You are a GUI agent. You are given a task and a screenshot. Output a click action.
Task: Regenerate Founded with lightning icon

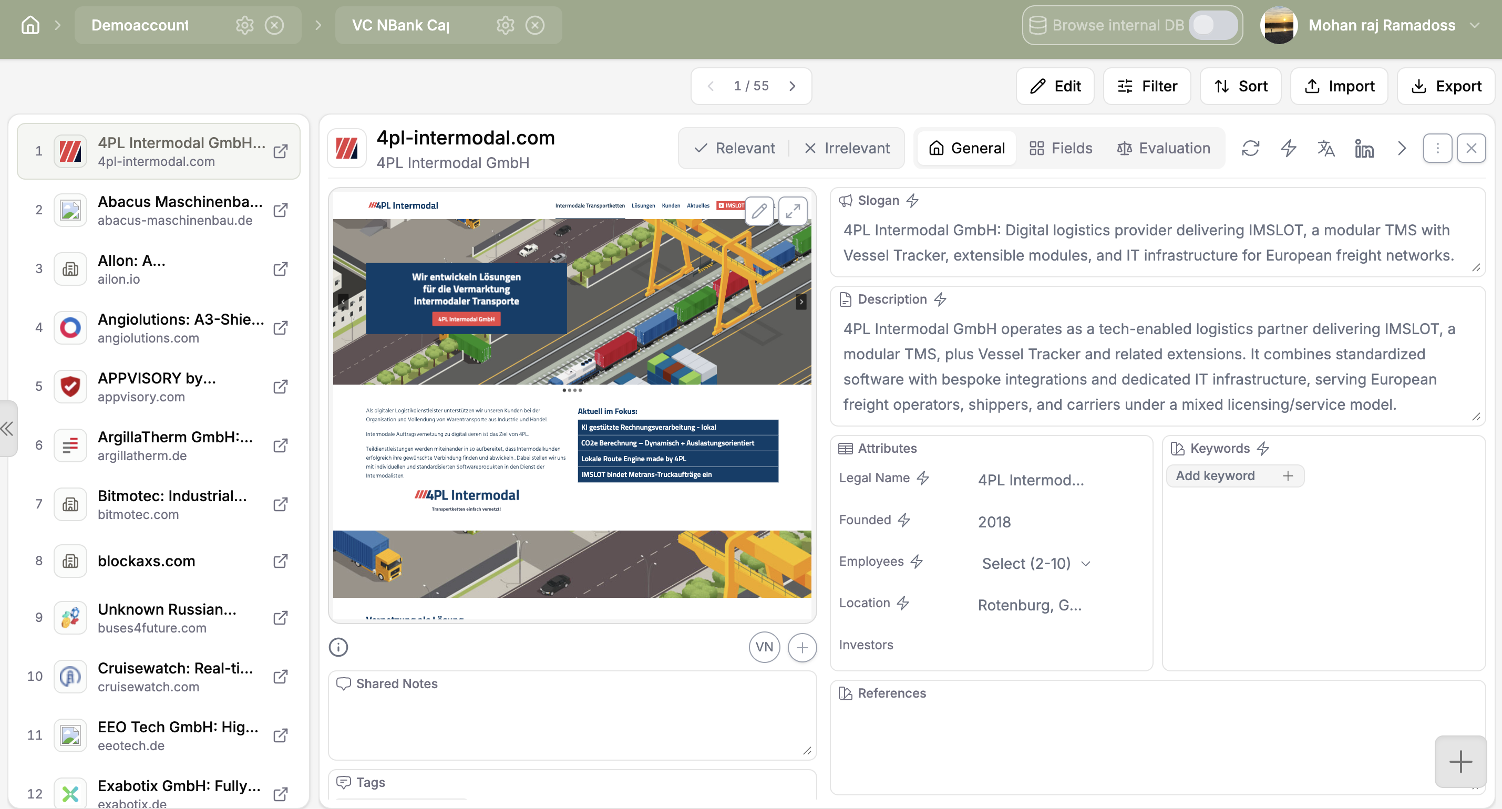[x=904, y=520]
